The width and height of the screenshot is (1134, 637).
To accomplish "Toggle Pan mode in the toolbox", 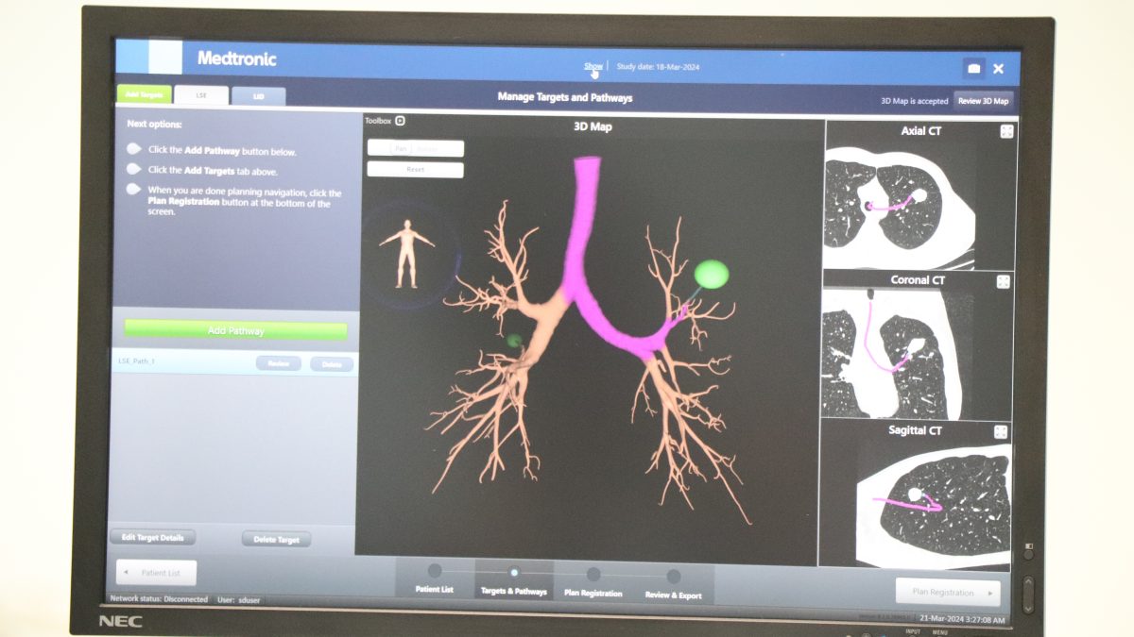I will pyautogui.click(x=400, y=149).
